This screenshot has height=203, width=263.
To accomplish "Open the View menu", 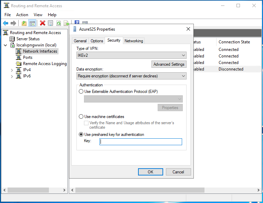I will pos(38,15).
